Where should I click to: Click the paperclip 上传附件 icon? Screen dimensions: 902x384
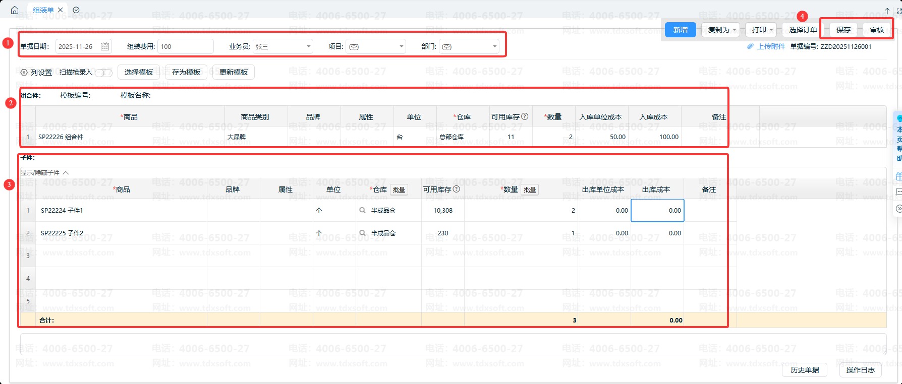(x=751, y=46)
